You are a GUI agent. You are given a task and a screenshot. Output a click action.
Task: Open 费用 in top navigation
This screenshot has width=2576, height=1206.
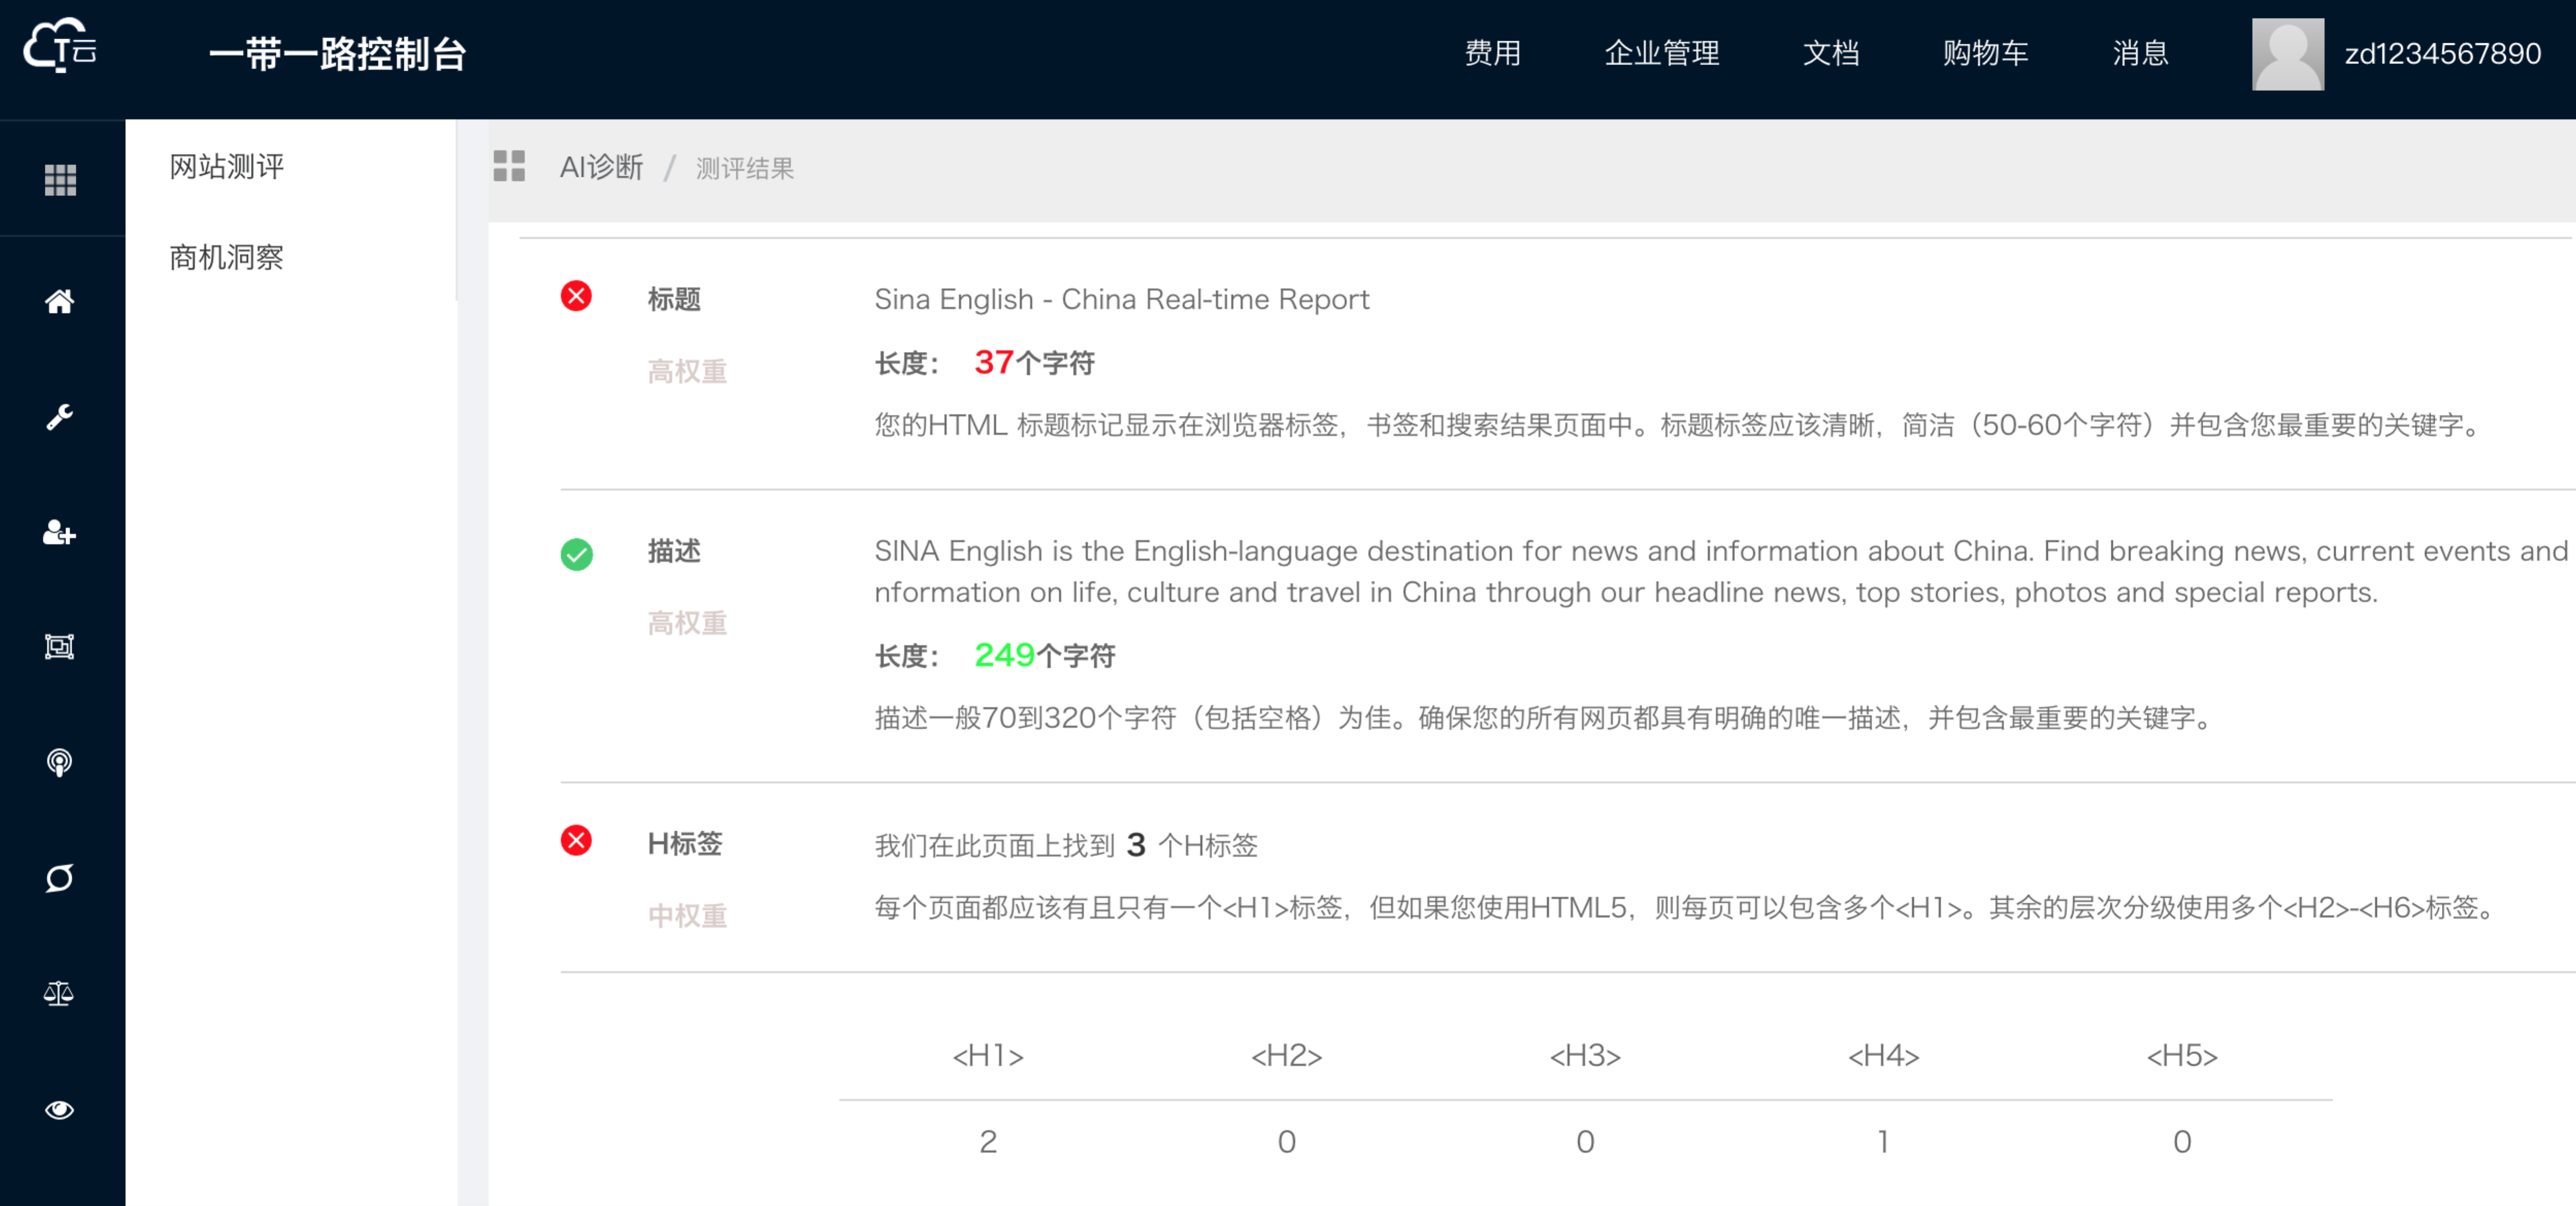coord(1492,54)
